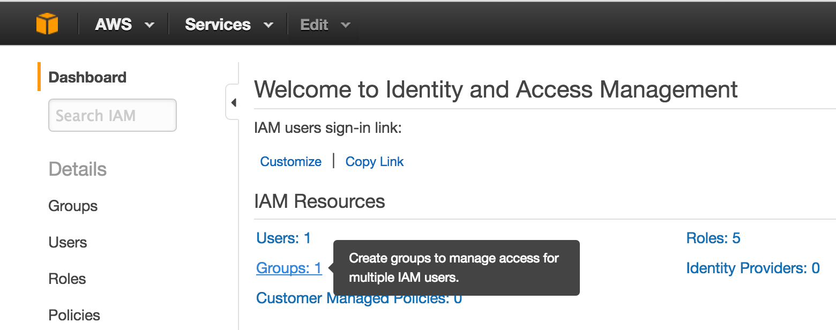Open Policies in the sidebar
The height and width of the screenshot is (330, 836).
tap(74, 316)
